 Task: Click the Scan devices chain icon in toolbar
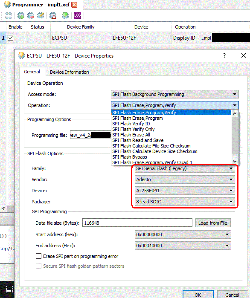9,16
